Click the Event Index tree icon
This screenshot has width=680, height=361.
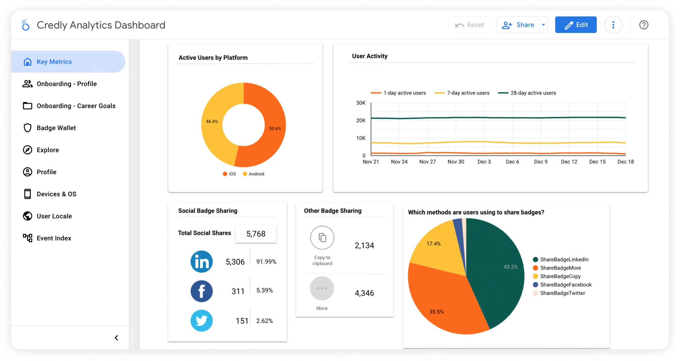click(x=27, y=238)
